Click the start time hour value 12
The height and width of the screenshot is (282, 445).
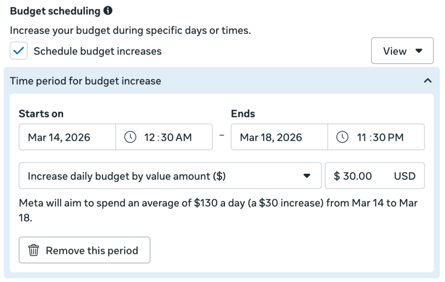(149, 138)
